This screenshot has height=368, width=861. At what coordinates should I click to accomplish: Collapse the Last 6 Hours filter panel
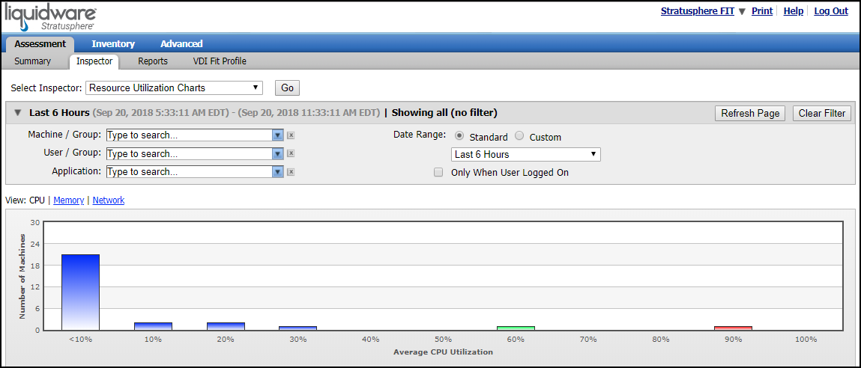coord(17,113)
